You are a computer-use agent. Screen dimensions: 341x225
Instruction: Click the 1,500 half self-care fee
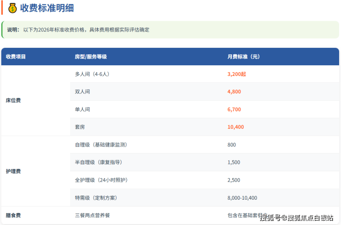[234, 162]
